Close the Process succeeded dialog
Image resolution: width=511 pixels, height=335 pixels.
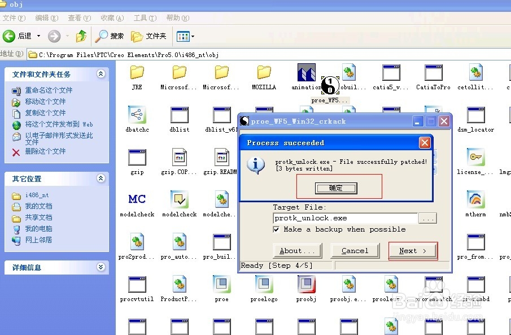(x=425, y=142)
